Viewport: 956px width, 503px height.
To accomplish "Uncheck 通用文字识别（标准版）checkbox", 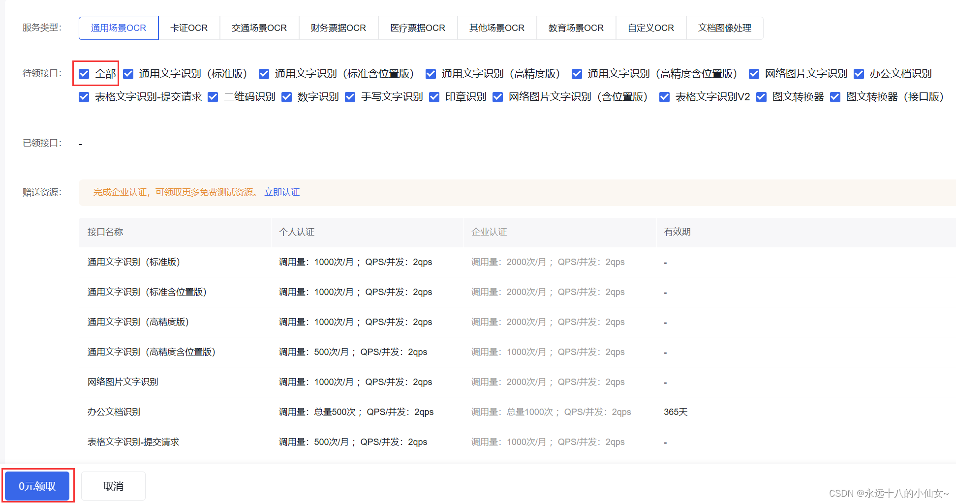I will (128, 74).
